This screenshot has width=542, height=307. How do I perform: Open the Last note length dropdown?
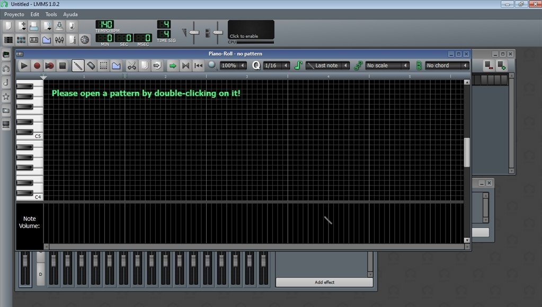click(327, 66)
